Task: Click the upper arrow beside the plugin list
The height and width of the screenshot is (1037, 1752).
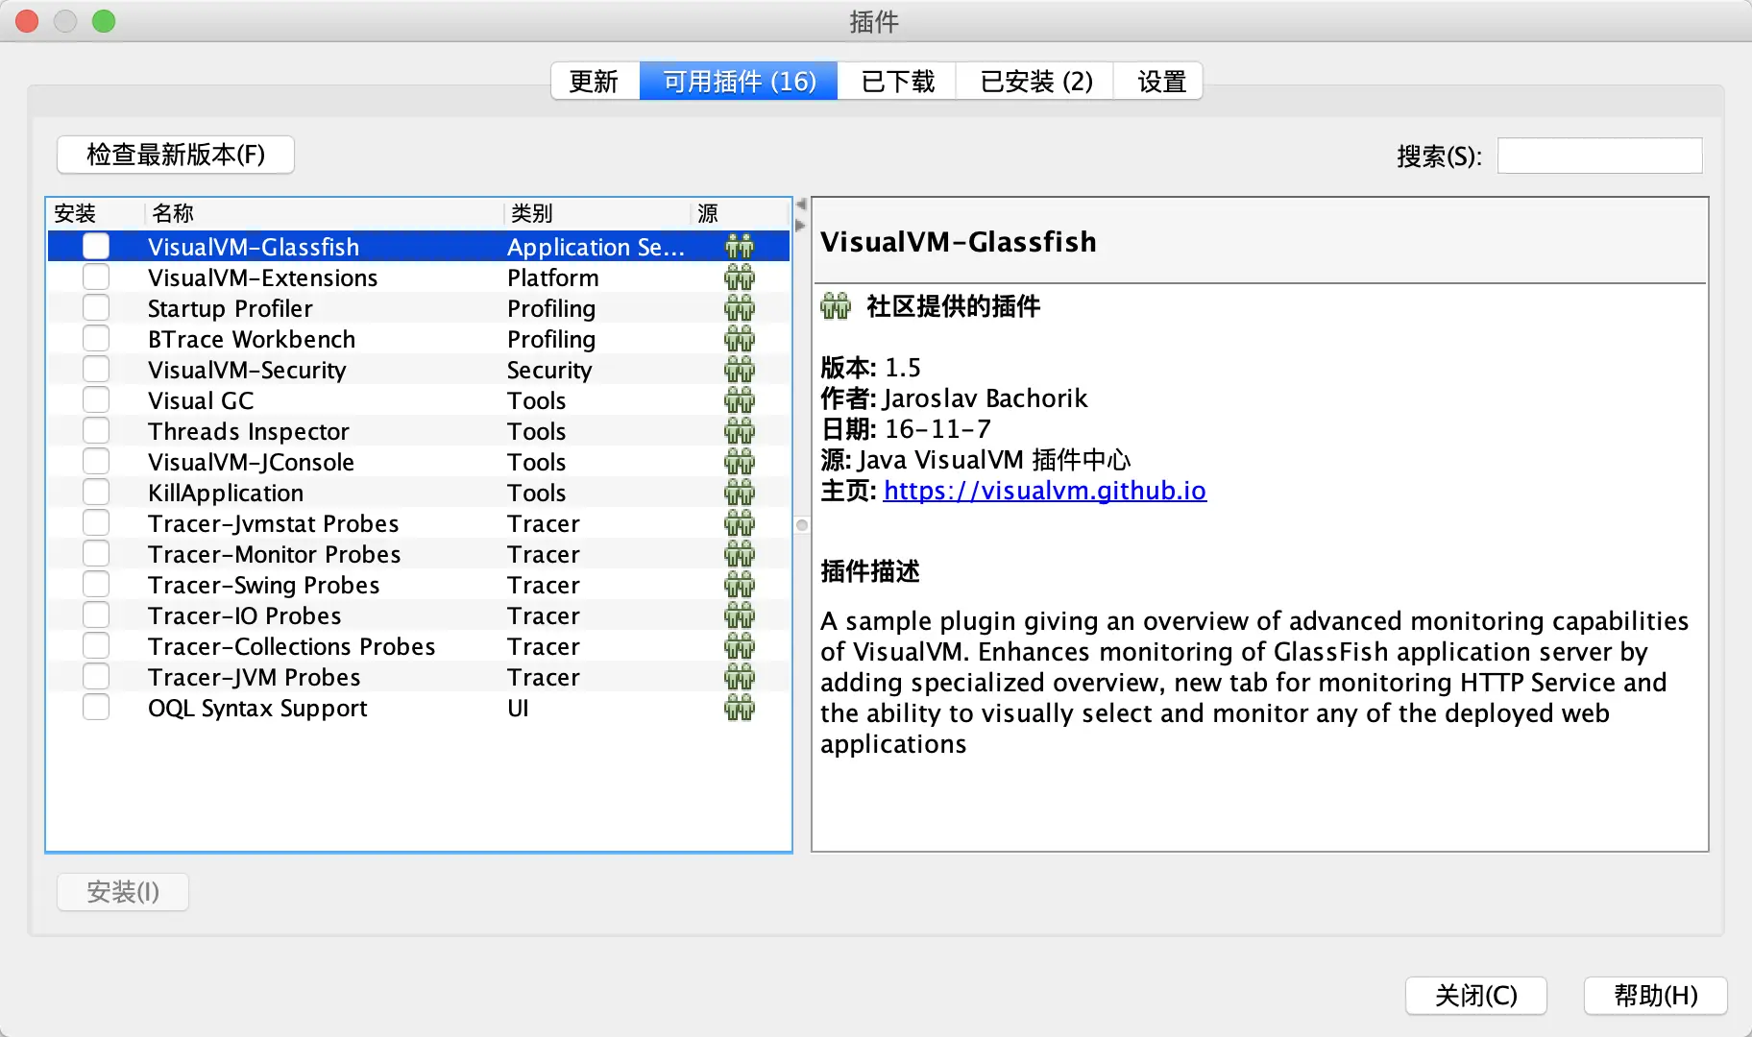Action: [x=799, y=205]
